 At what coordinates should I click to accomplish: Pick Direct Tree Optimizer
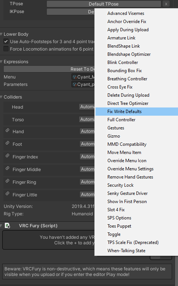(137, 103)
